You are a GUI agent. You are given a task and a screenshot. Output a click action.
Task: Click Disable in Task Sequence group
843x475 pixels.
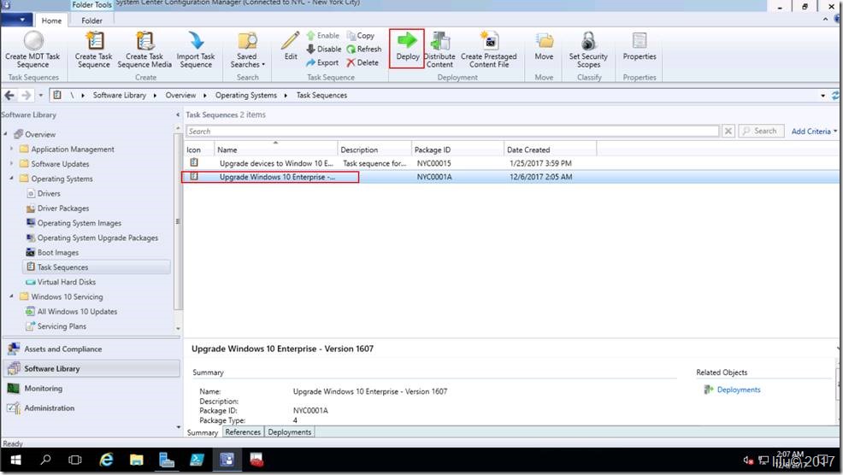point(324,49)
